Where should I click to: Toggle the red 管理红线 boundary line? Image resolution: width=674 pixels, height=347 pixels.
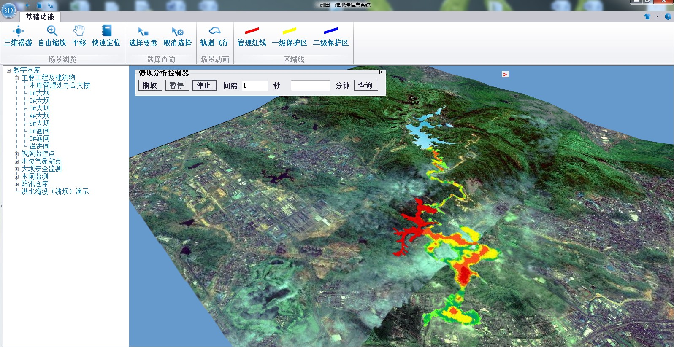click(252, 36)
